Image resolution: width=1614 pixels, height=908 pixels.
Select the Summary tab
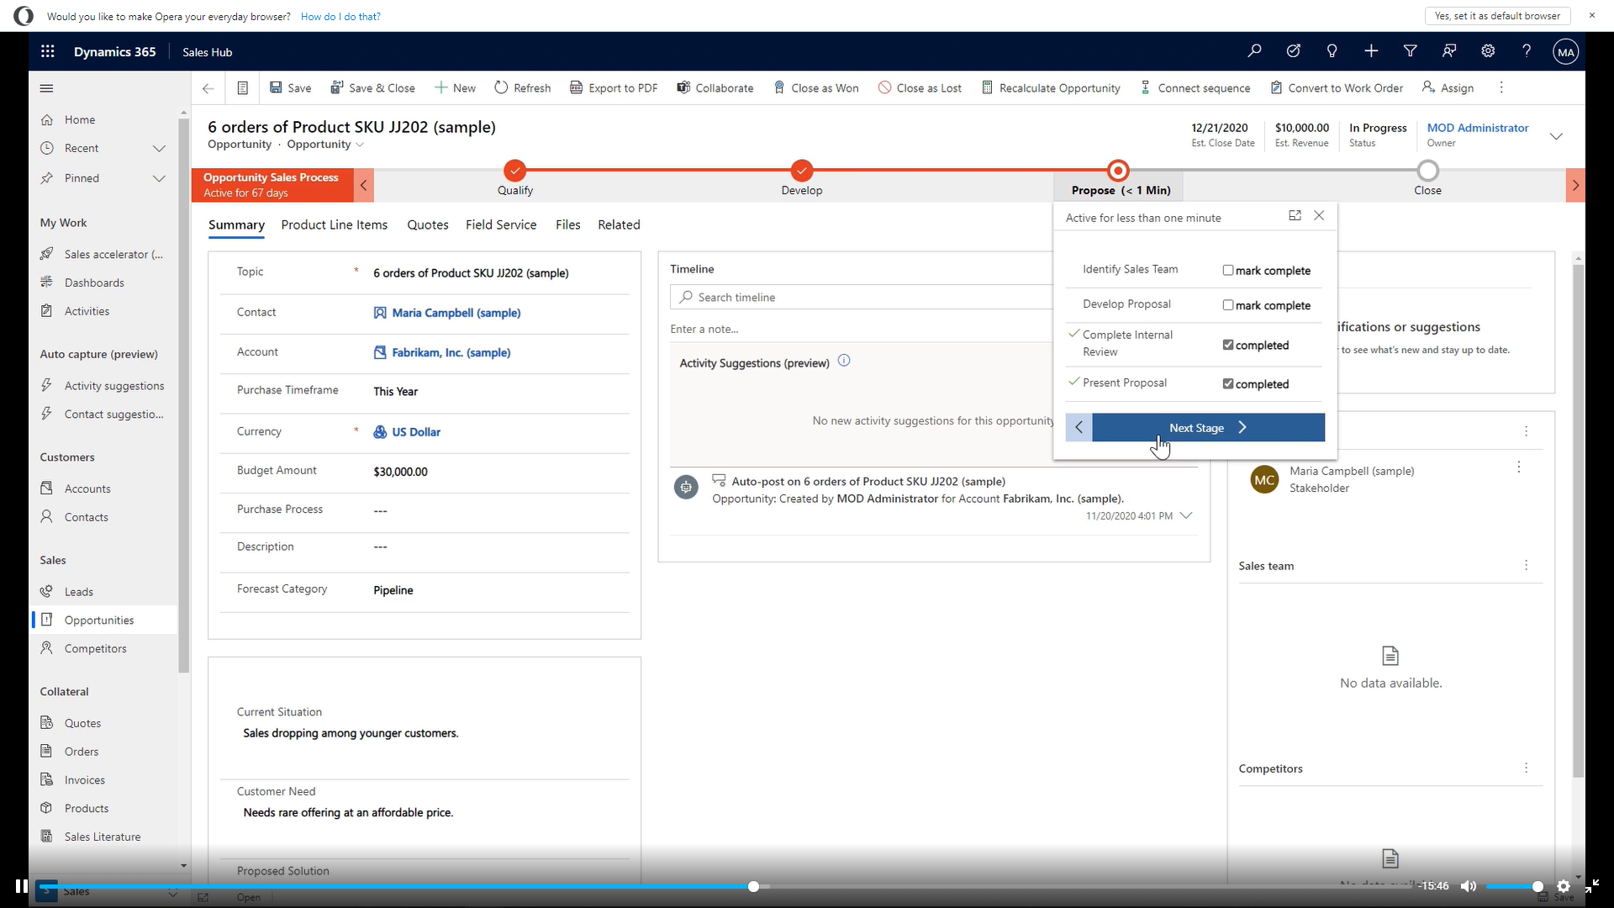(x=236, y=225)
